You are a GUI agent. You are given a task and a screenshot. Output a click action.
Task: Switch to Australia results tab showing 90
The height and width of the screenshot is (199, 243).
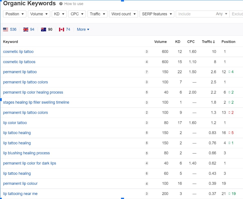[47, 29]
